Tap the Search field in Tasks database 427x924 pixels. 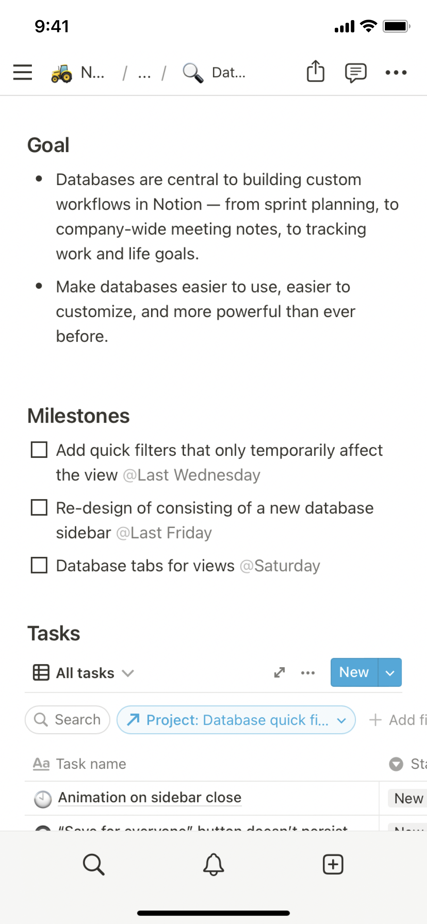[68, 720]
